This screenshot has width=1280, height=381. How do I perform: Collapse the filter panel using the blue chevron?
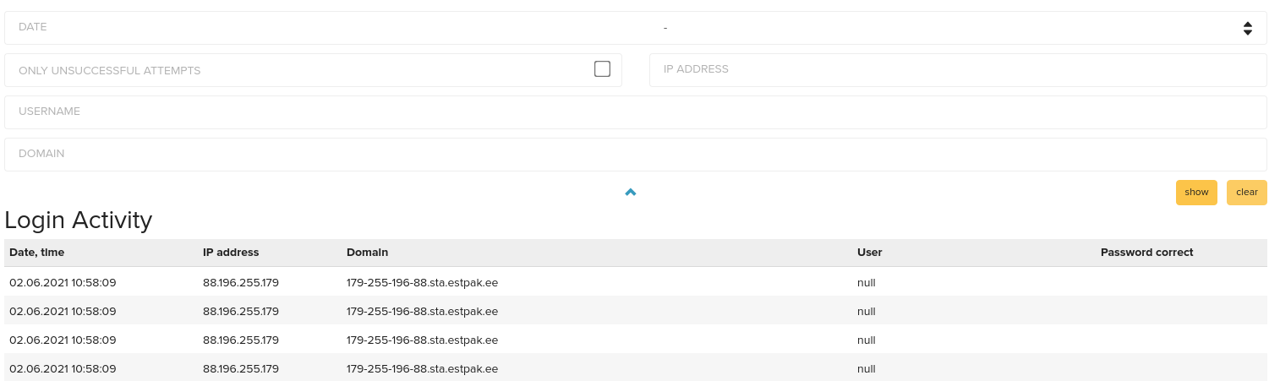point(630,193)
